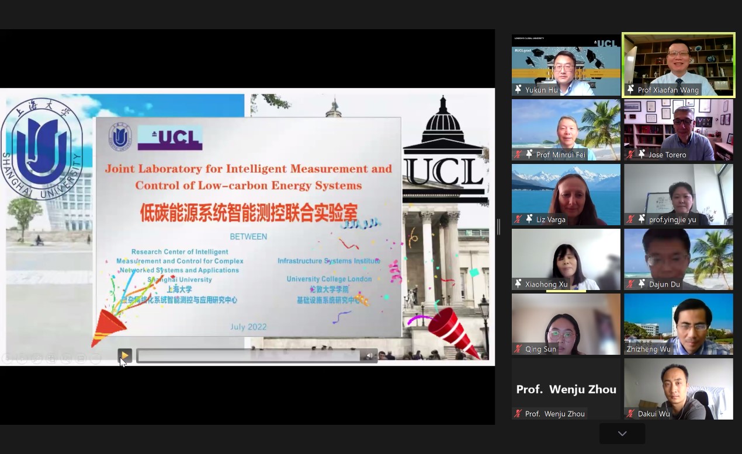Click muted microphone icon for Liz Varga
Screen dimensions: 742x454
tap(518, 219)
